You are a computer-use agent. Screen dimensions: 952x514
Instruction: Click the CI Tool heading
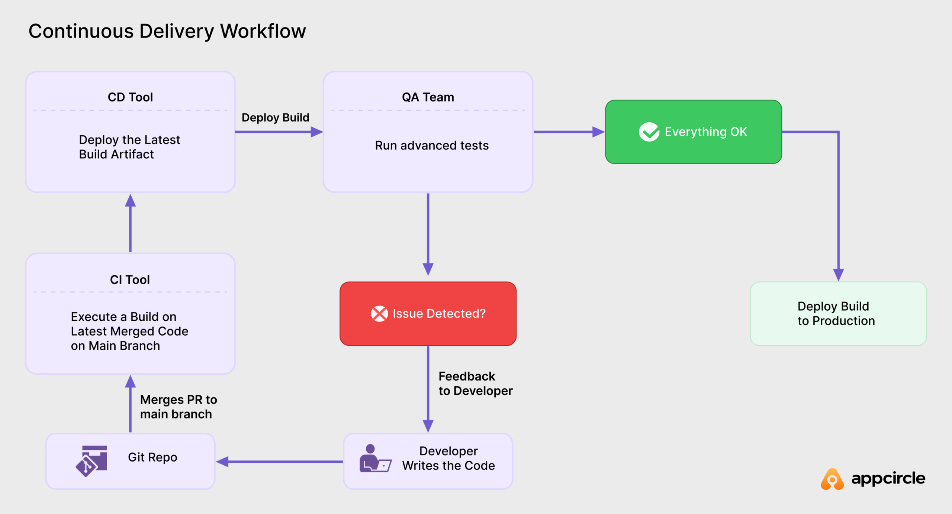click(x=130, y=279)
